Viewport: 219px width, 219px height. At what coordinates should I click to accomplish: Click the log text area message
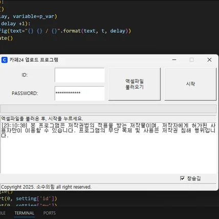108,130
